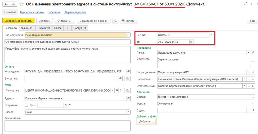This screenshot has height=134, width=258.
Task: Click copy icon beside В ответ на field
Action: point(128,79)
